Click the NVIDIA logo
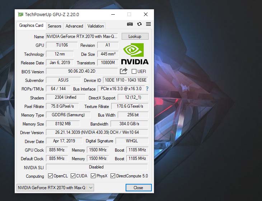Image resolution: width=262 pixels, height=201 pixels. 135,54
